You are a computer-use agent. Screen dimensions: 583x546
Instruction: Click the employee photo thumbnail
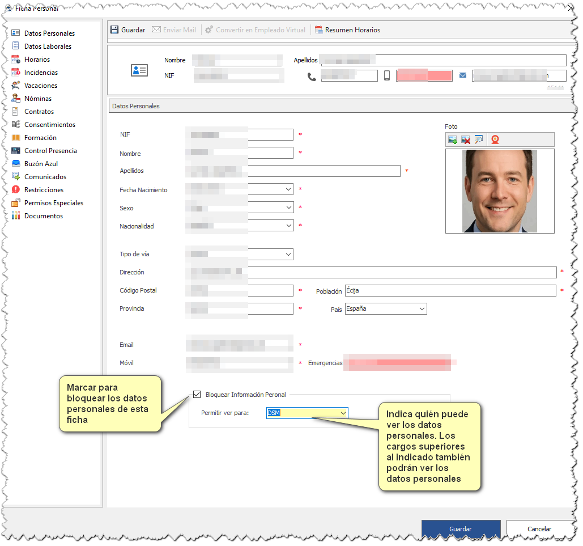[499, 191]
